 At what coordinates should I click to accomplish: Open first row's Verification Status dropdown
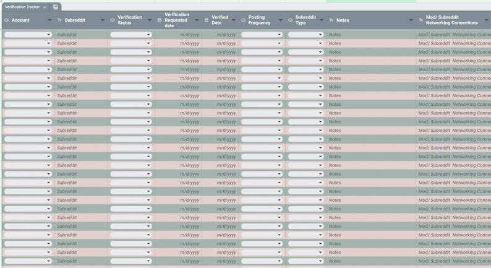pos(131,35)
